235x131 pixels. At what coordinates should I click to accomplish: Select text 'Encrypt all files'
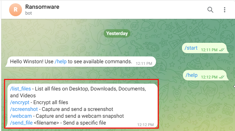50,102
